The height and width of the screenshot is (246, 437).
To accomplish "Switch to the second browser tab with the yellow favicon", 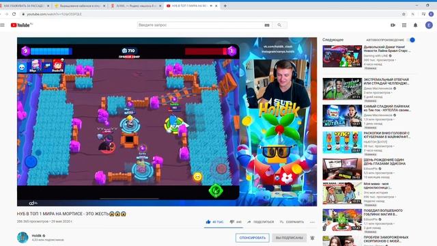I will pyautogui.click(x=81, y=5).
